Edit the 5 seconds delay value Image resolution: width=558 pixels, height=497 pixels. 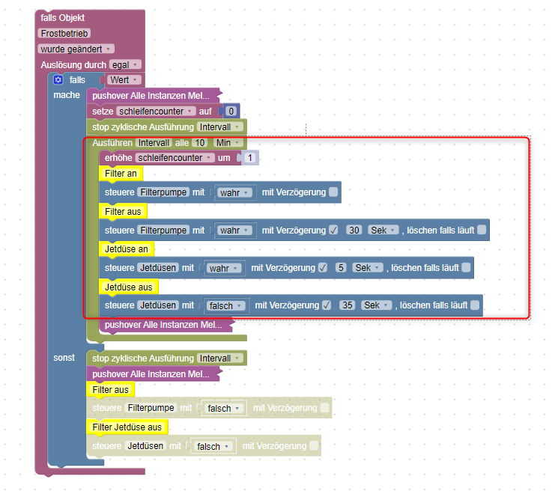(x=341, y=268)
